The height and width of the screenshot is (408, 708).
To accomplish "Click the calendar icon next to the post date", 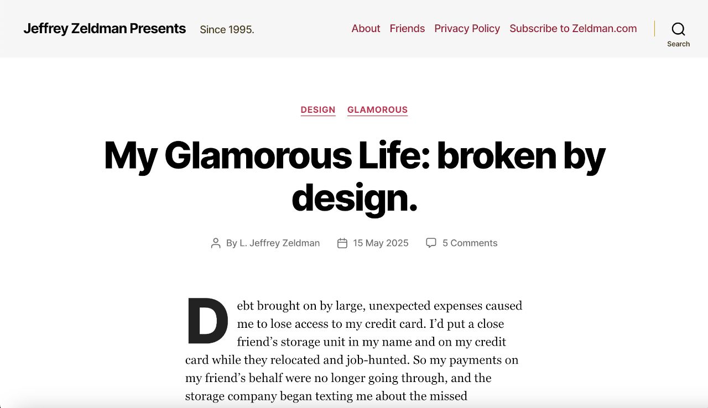I will (x=342, y=243).
